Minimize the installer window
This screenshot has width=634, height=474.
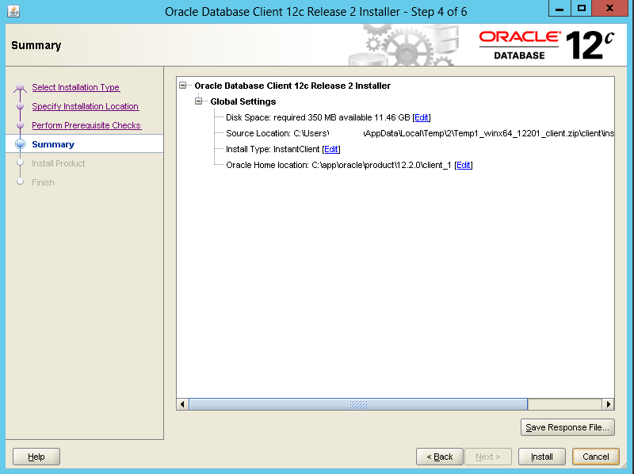(560, 8)
